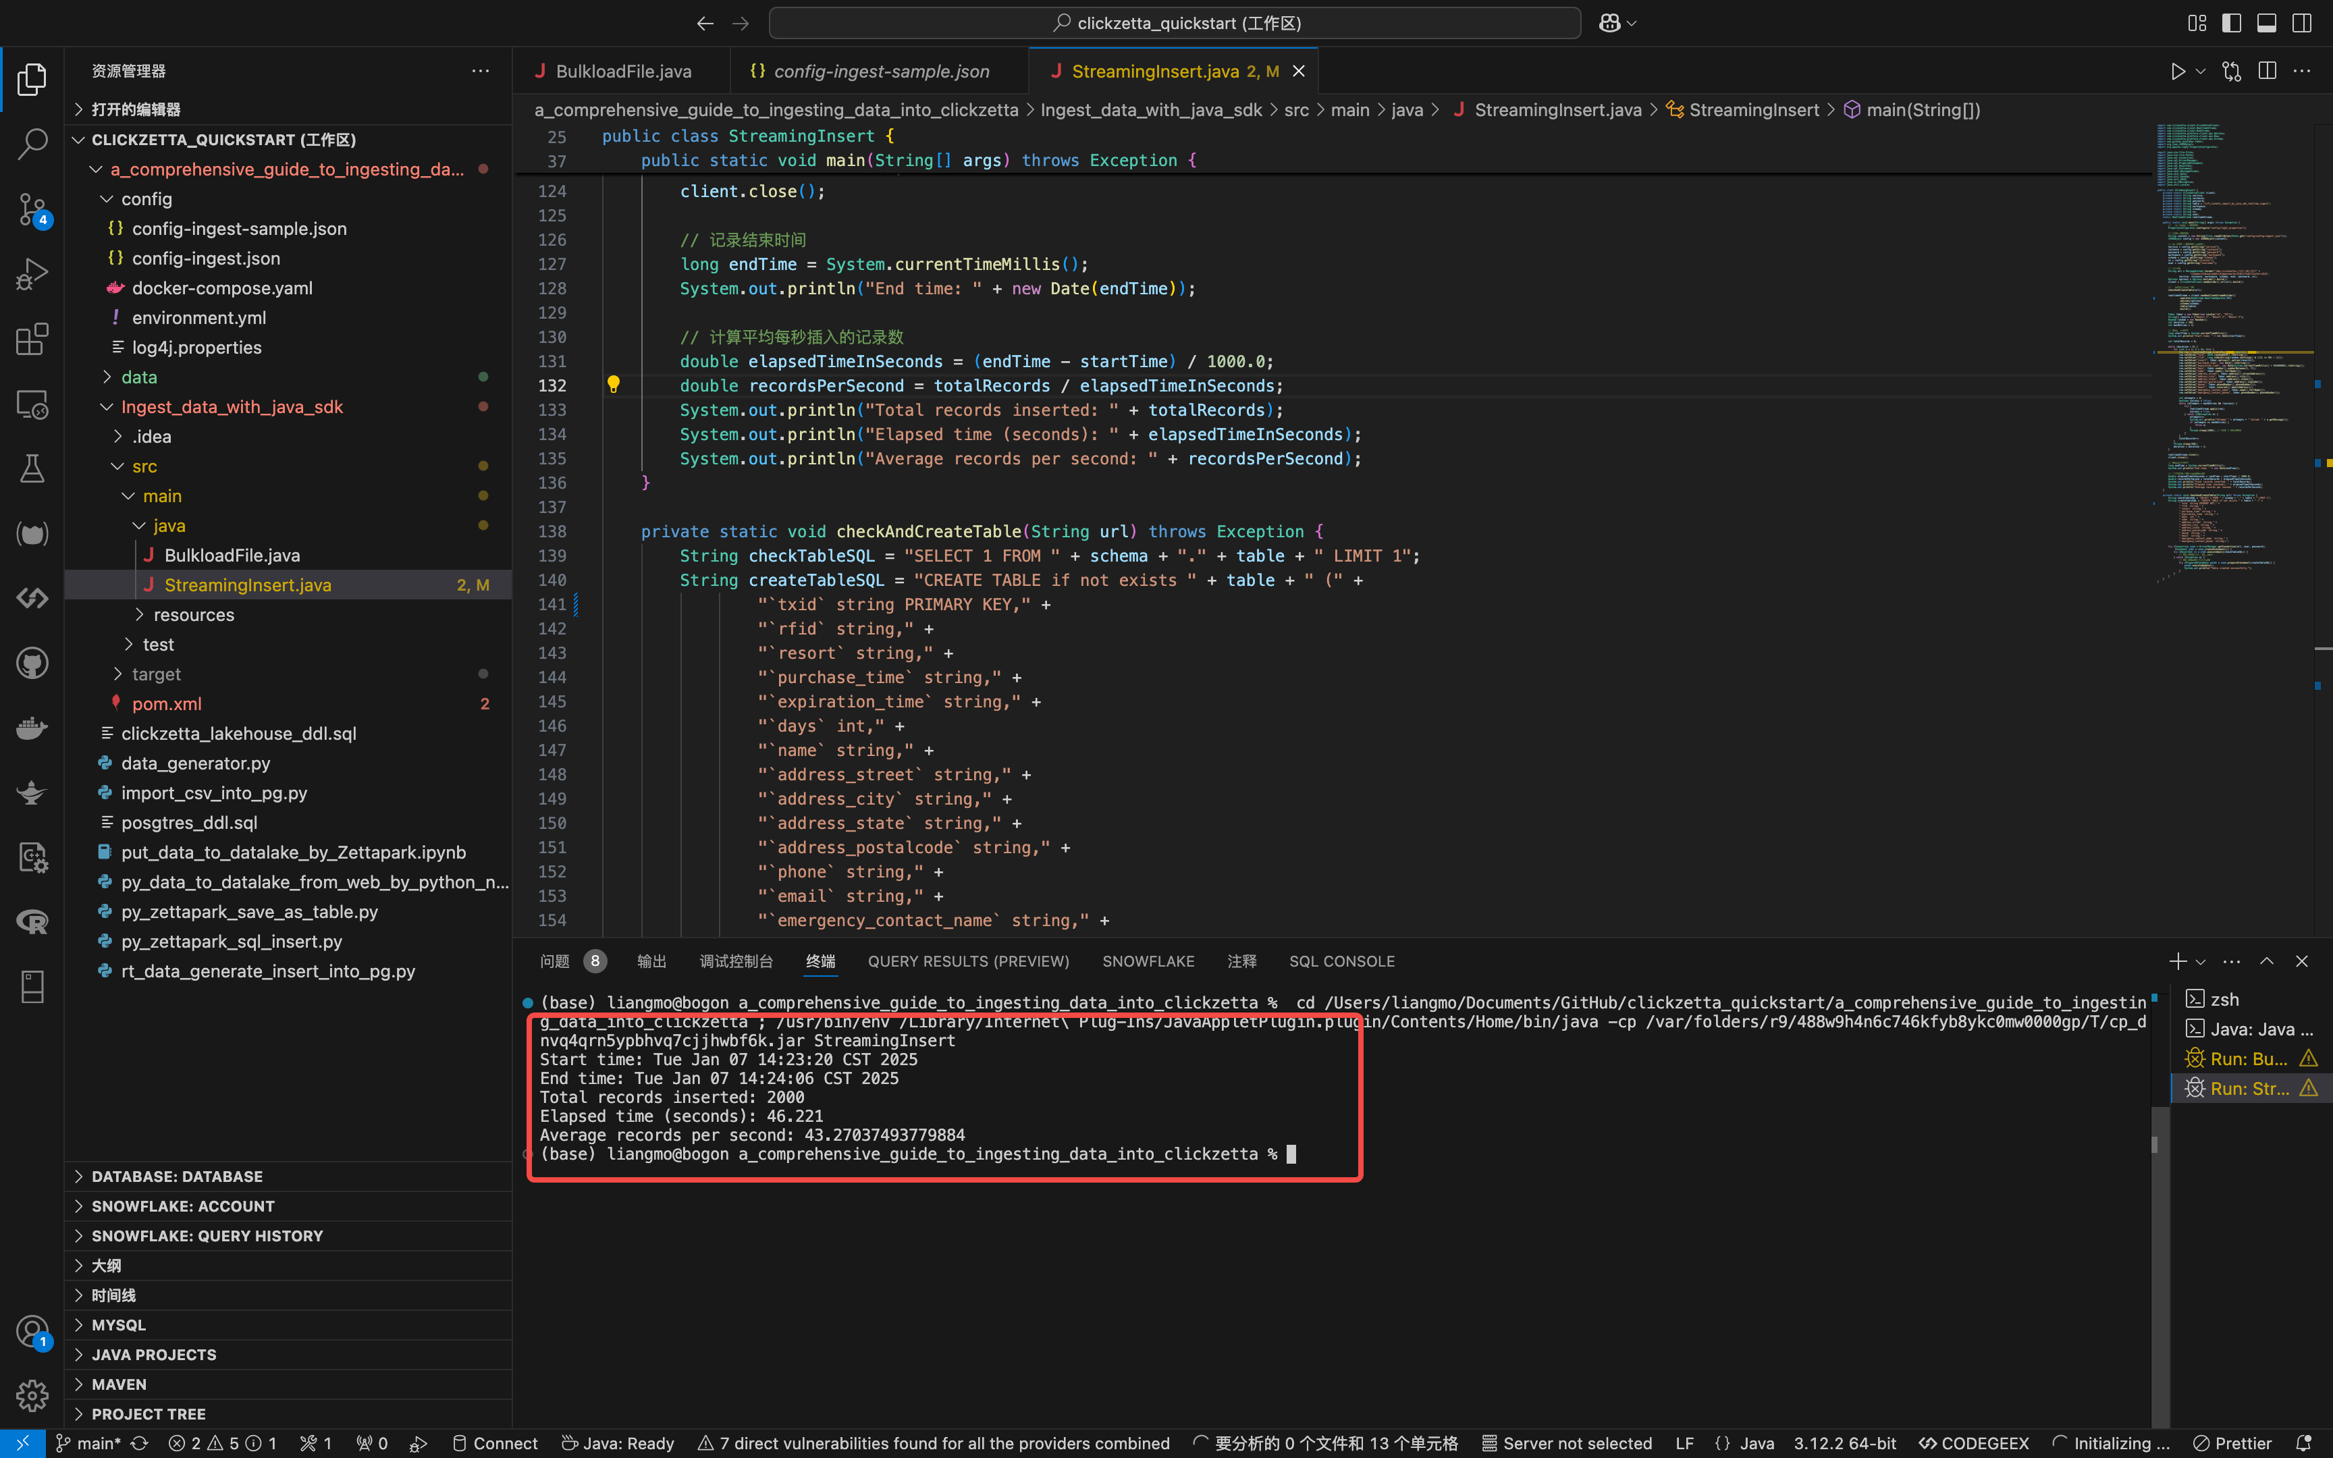The height and width of the screenshot is (1458, 2333).
Task: Expand the MAVEN section
Action: pyautogui.click(x=119, y=1384)
